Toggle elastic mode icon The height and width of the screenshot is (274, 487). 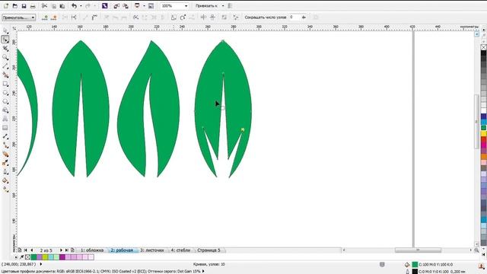tap(224, 18)
